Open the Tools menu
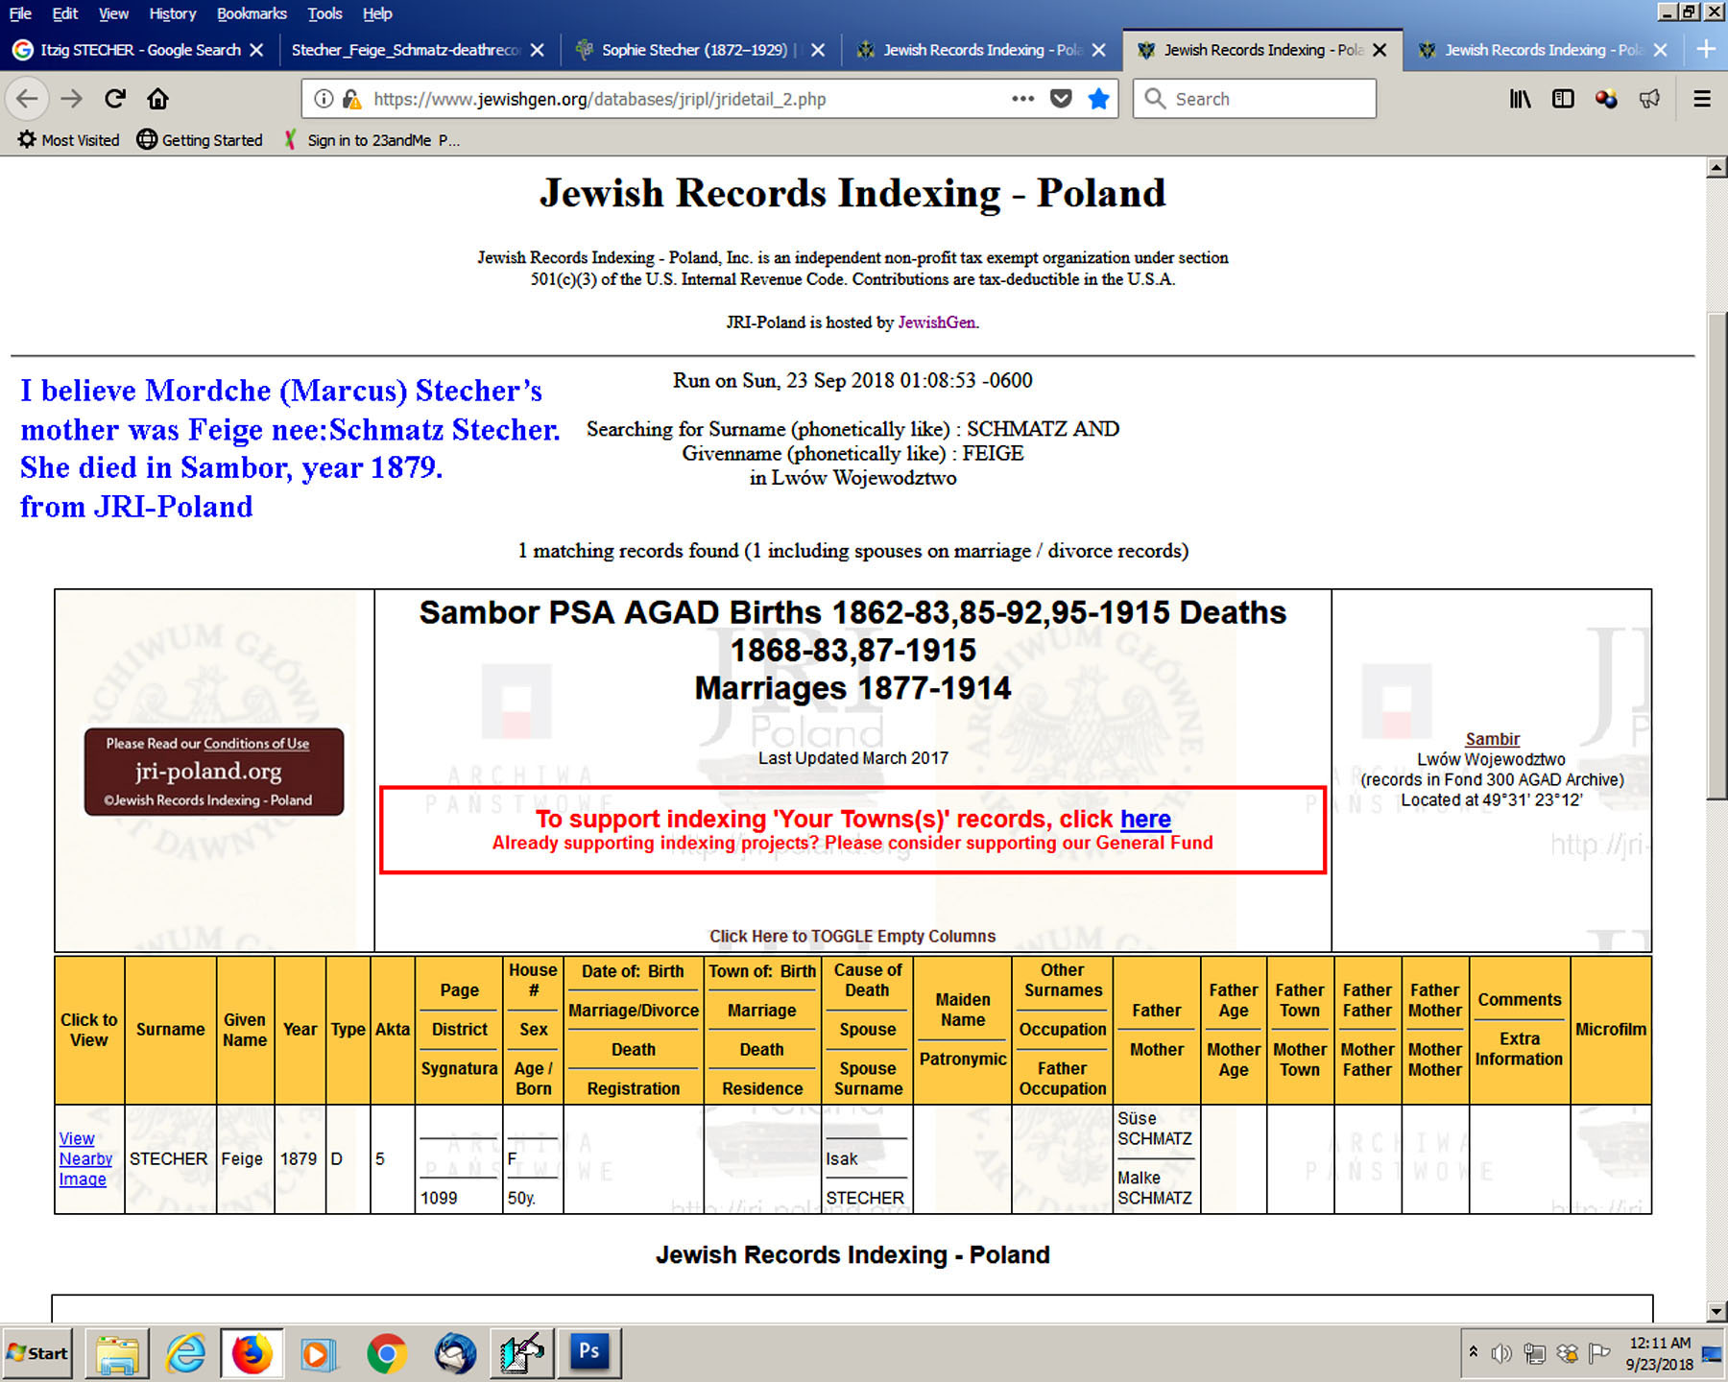The width and height of the screenshot is (1728, 1382). point(324,13)
